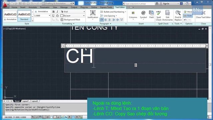This screenshot has height=120, width=213.
Task: Select the Standard text style thumbnail
Action: click(x=24, y=16)
